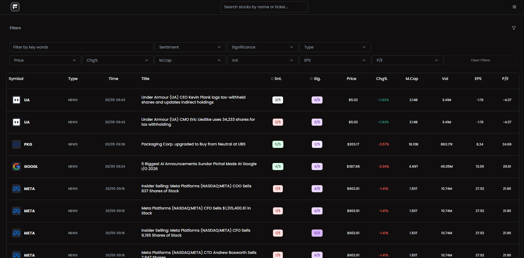Click the $203.17 price cell

[353, 144]
